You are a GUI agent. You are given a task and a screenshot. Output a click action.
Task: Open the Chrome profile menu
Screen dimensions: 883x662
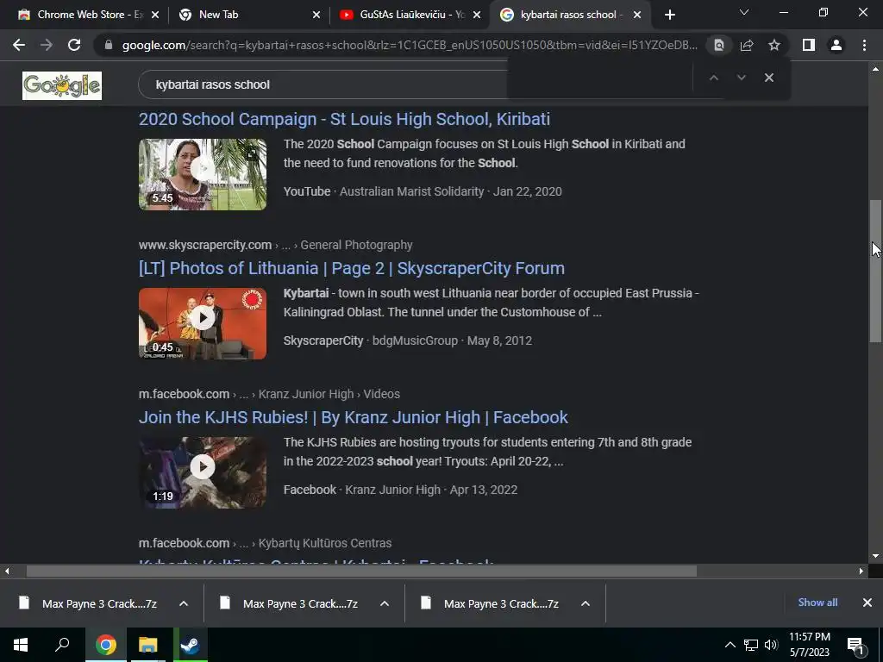point(836,45)
